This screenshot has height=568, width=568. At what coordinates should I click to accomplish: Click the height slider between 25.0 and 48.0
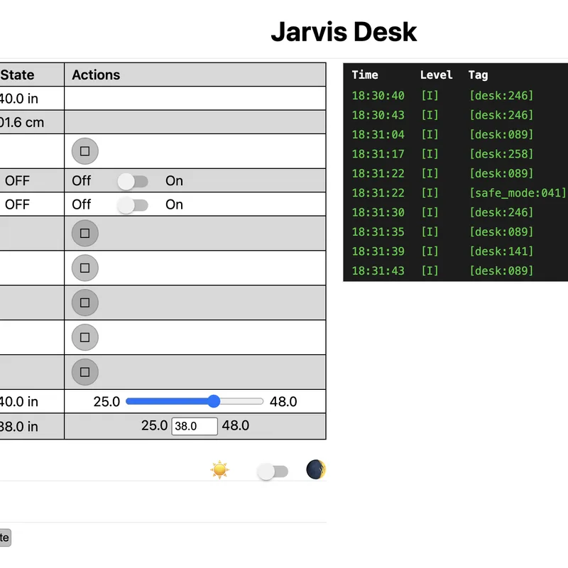195,401
